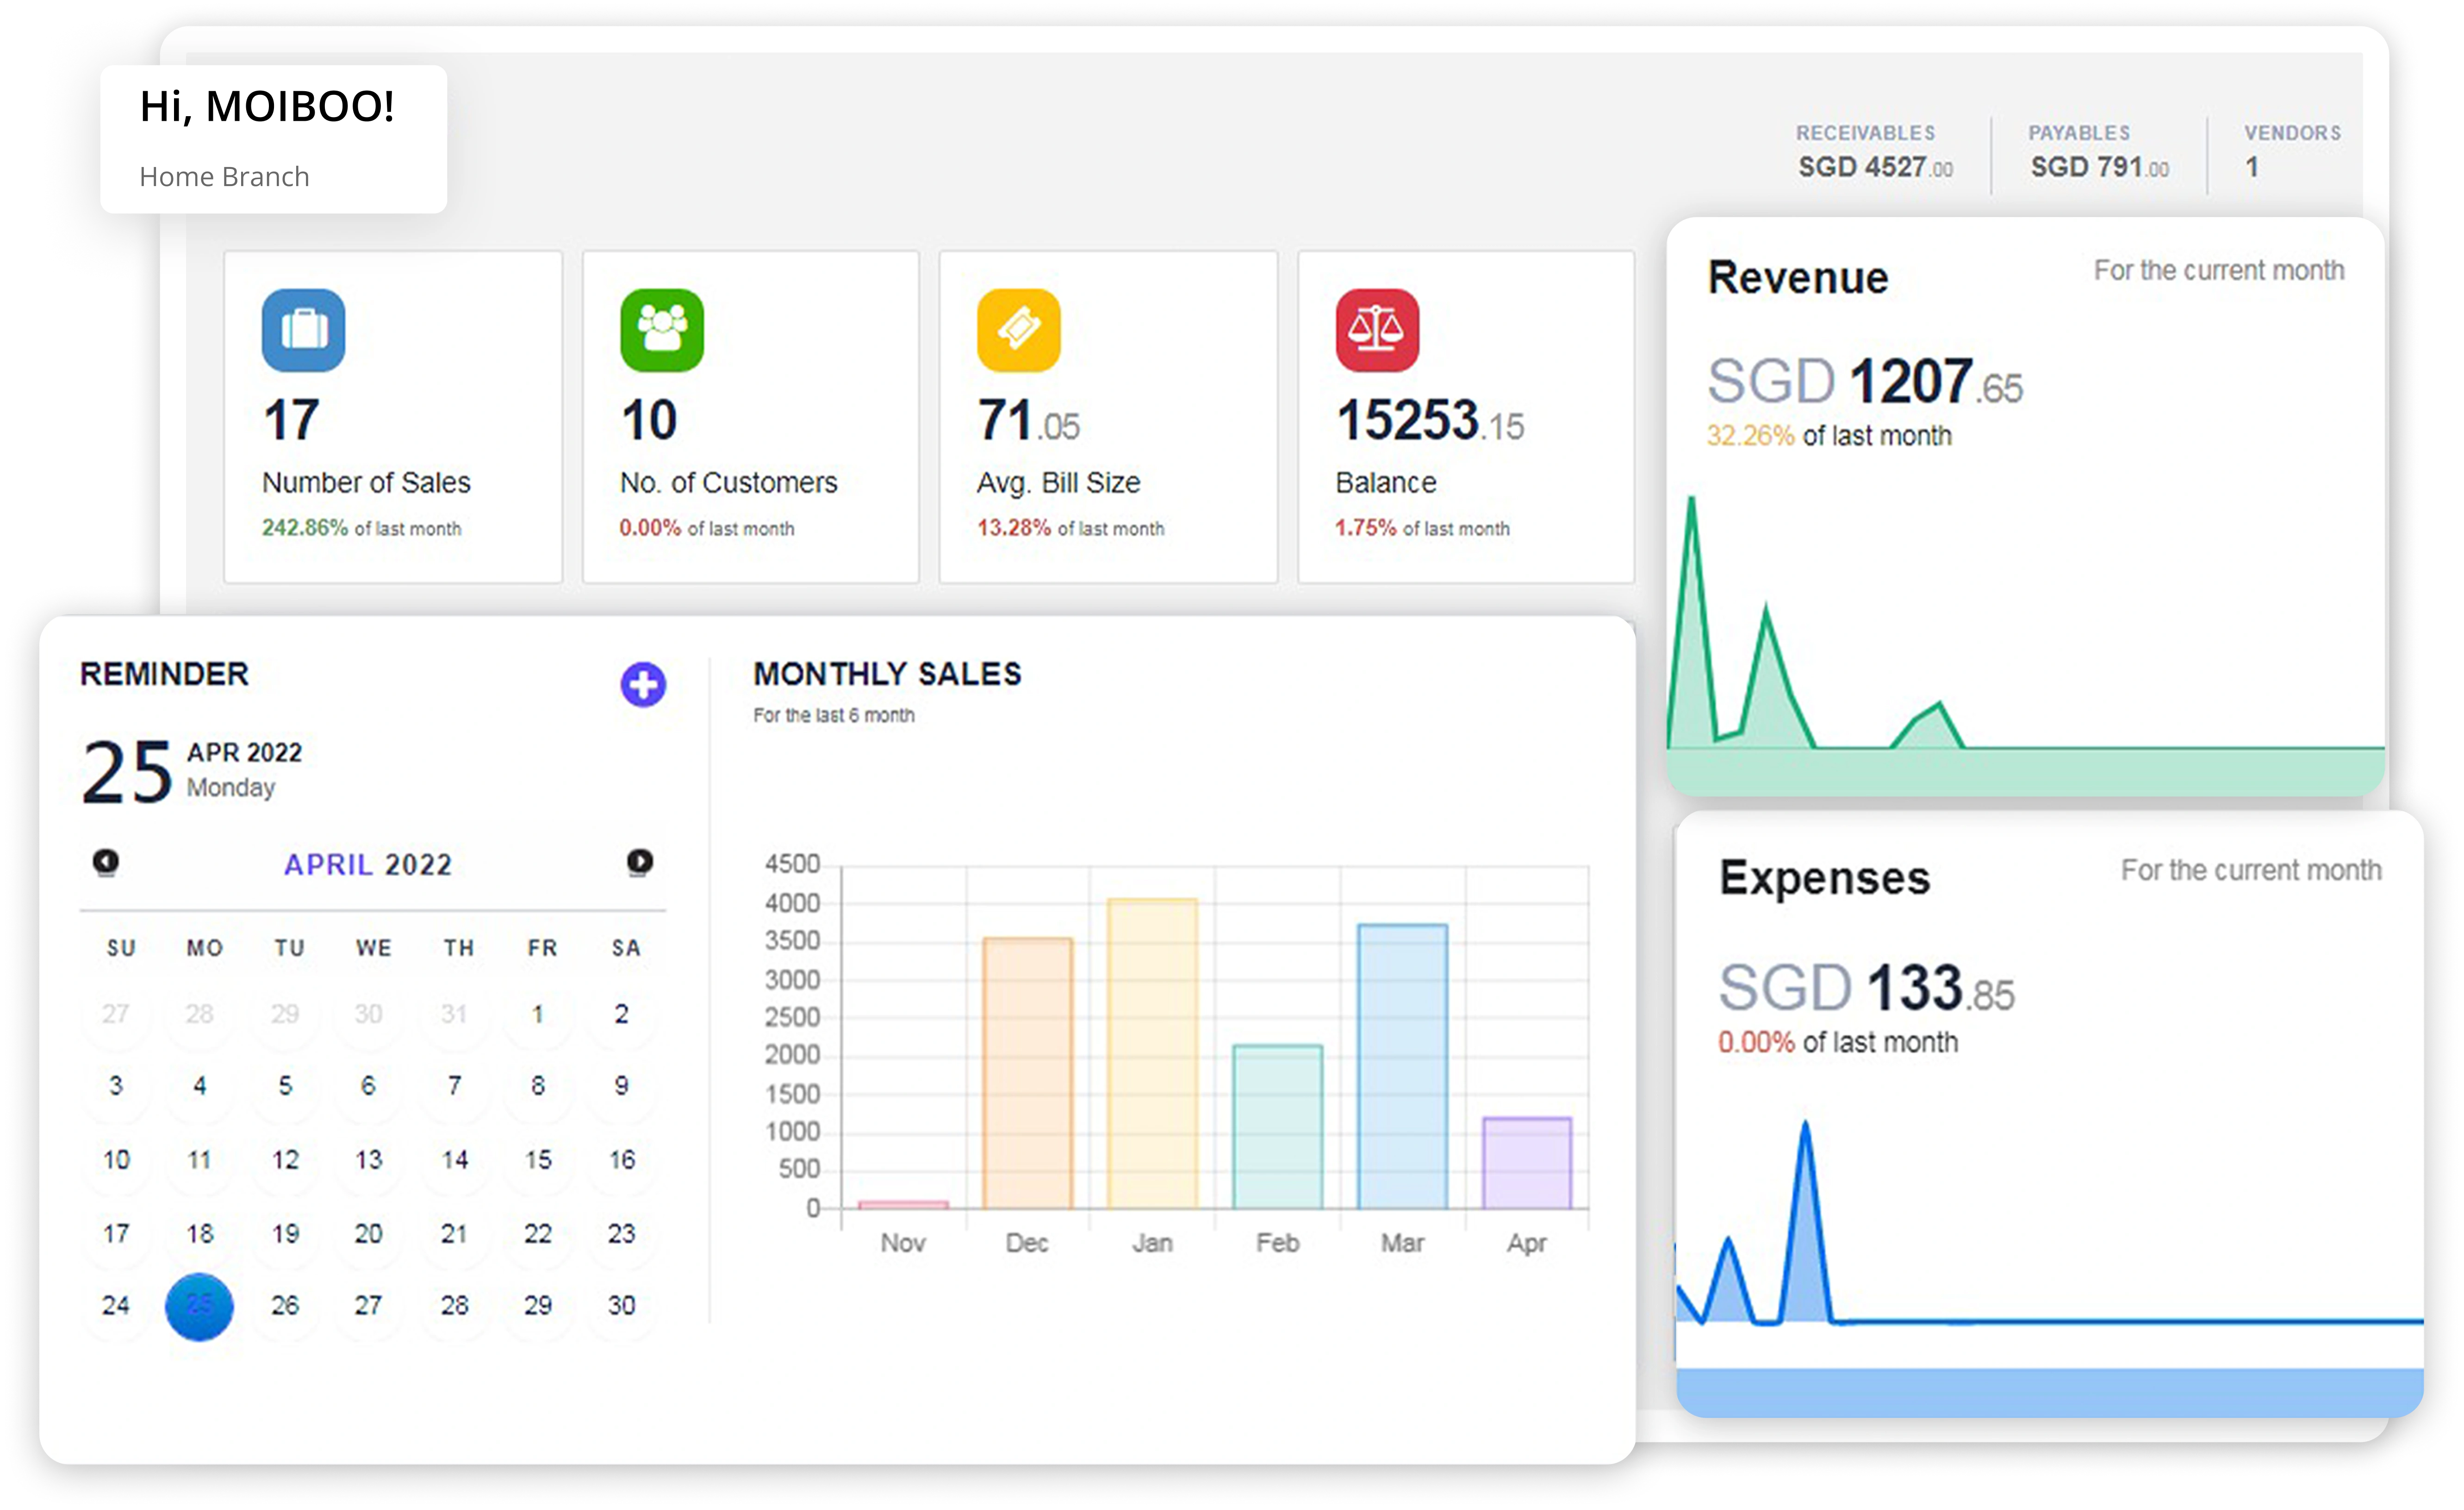This screenshot has height=1510, width=2464.
Task: Go to next month in calendar
Action: (x=639, y=861)
